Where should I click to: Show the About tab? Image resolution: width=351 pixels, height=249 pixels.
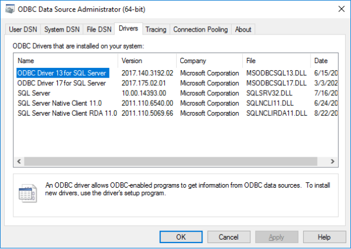pyautogui.click(x=243, y=29)
